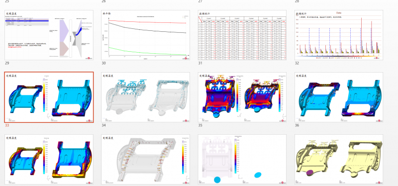Click the orange slide number 33 label
This screenshot has height=186, width=398.
(7, 125)
